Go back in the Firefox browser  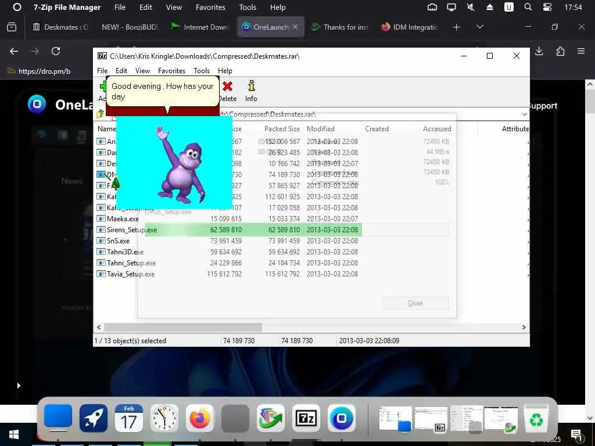pyautogui.click(x=14, y=51)
